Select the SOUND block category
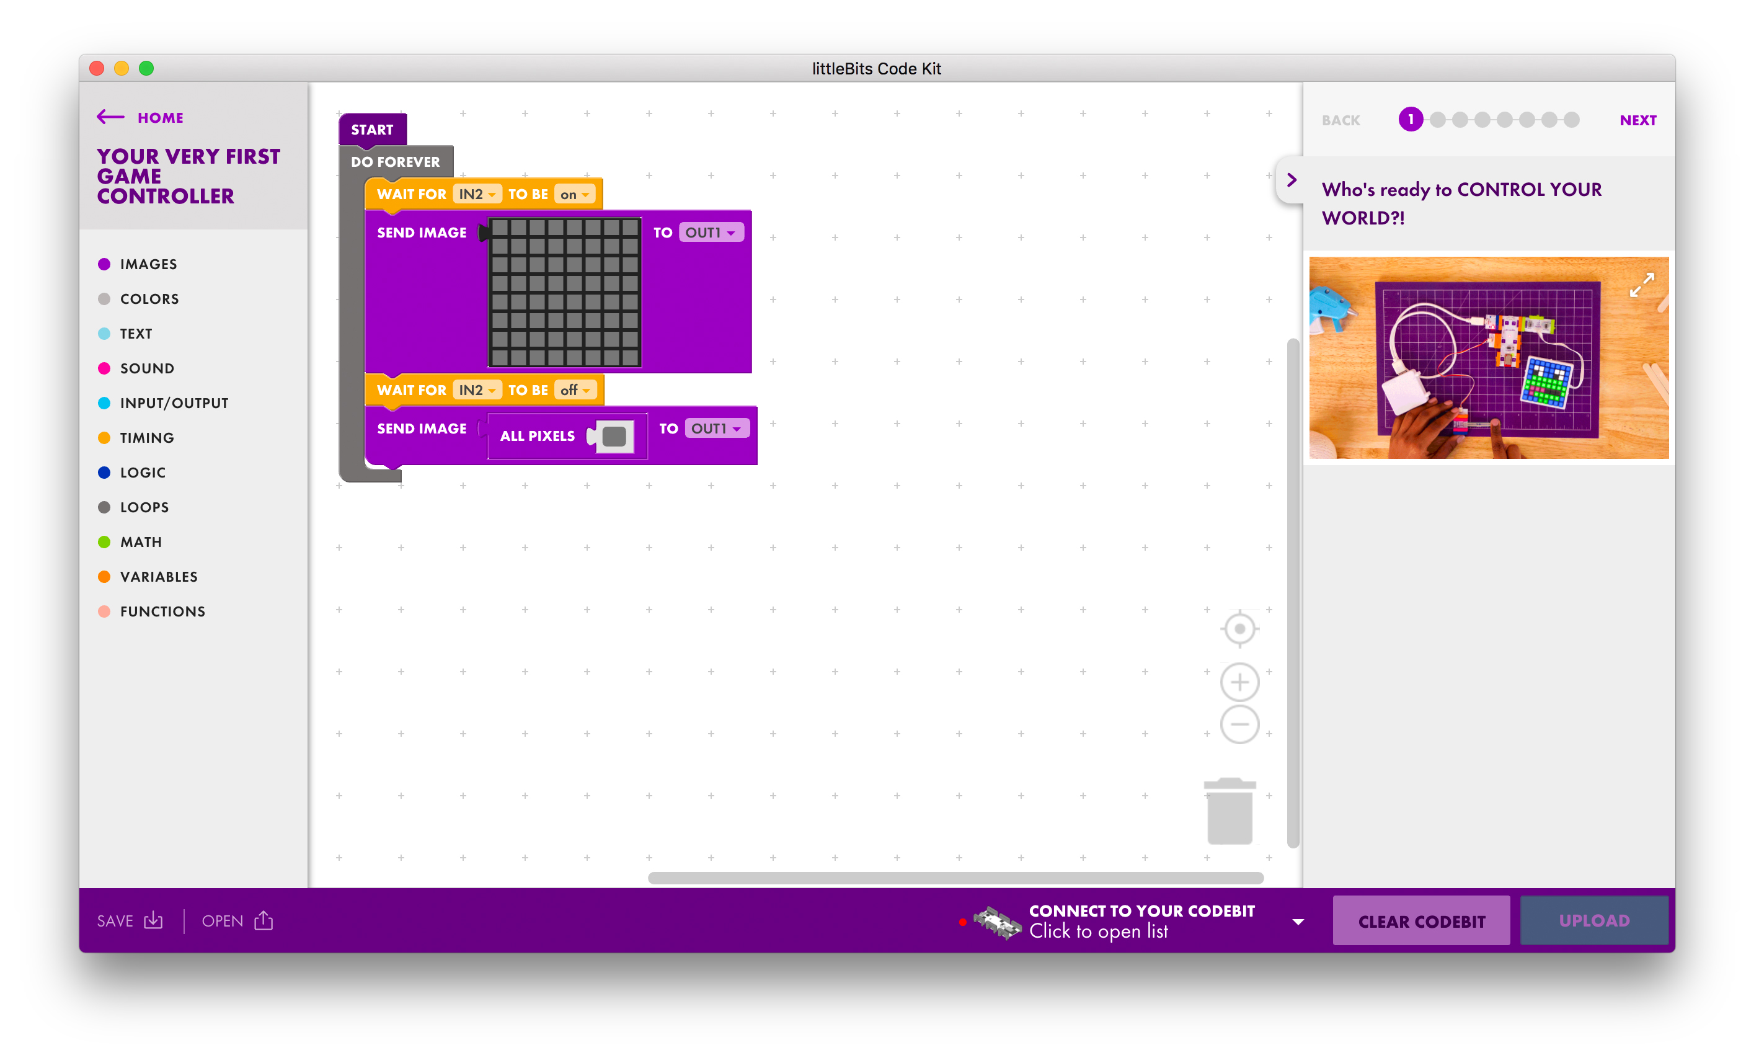Viewport: 1746px width, 1058px height. (x=147, y=368)
